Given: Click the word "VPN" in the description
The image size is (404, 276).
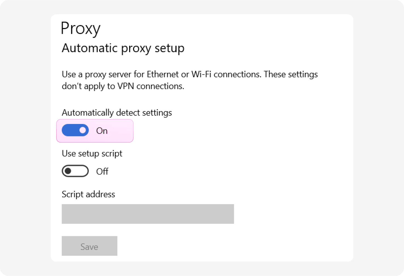Looking at the screenshot, I should click(x=126, y=86).
